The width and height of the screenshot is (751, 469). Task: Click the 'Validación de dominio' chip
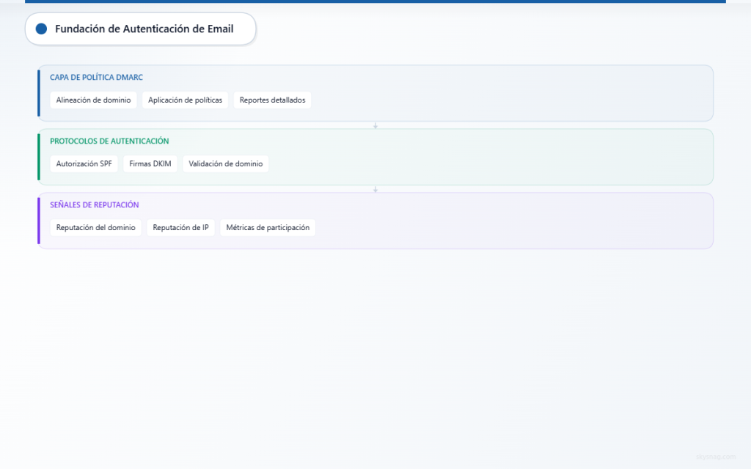click(225, 164)
